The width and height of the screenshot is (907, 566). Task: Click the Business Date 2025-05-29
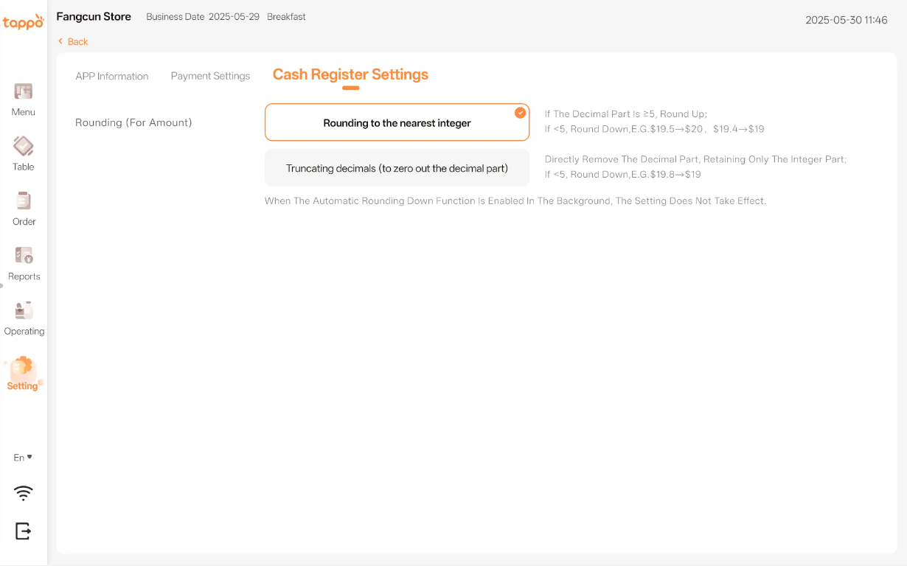(203, 16)
